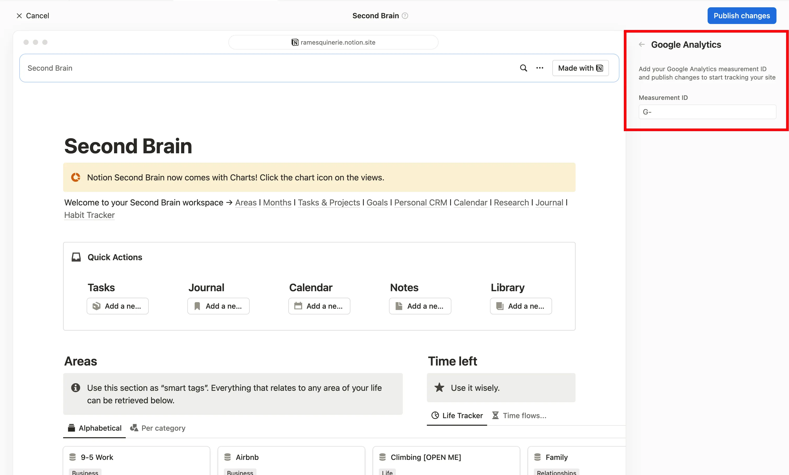789x475 pixels.
Task: Click the Quick Actions heading
Action: (x=115, y=257)
